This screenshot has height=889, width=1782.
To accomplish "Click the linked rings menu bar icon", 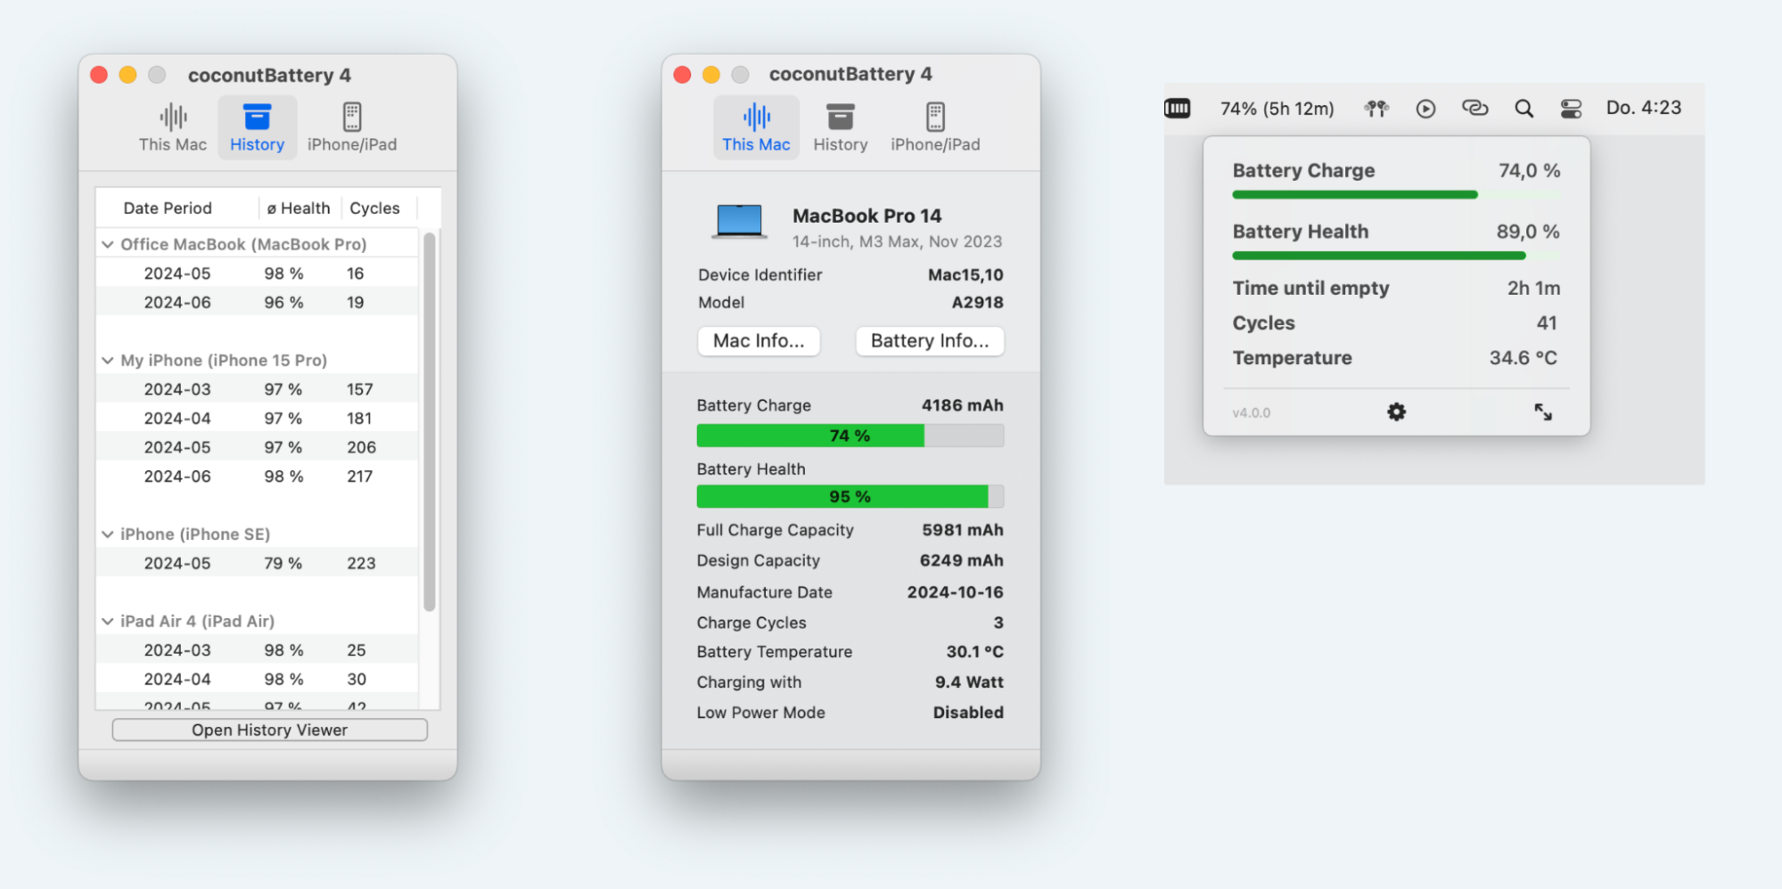I will pos(1474,109).
